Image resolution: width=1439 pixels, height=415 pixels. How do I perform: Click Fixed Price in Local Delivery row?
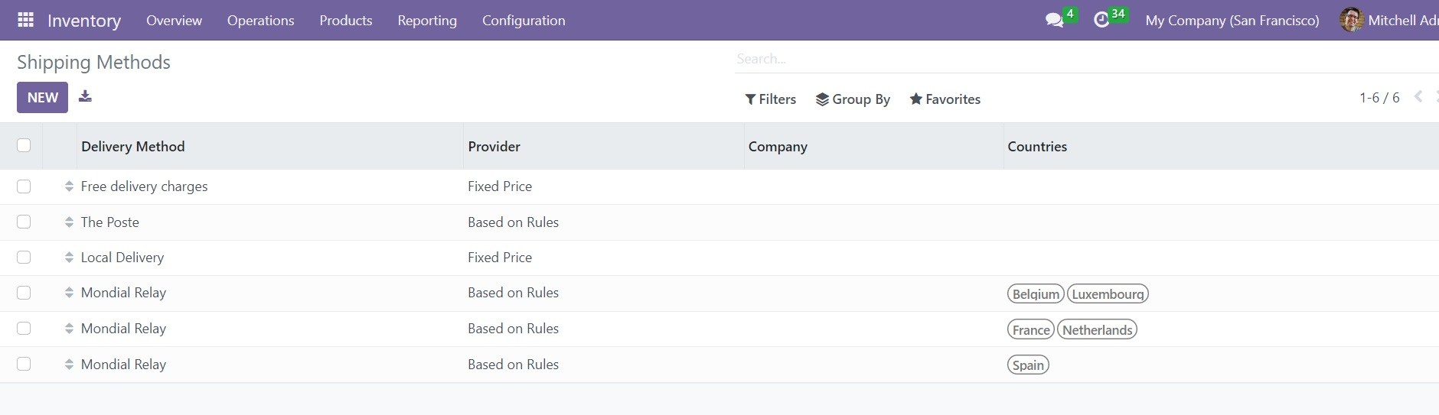tap(500, 258)
